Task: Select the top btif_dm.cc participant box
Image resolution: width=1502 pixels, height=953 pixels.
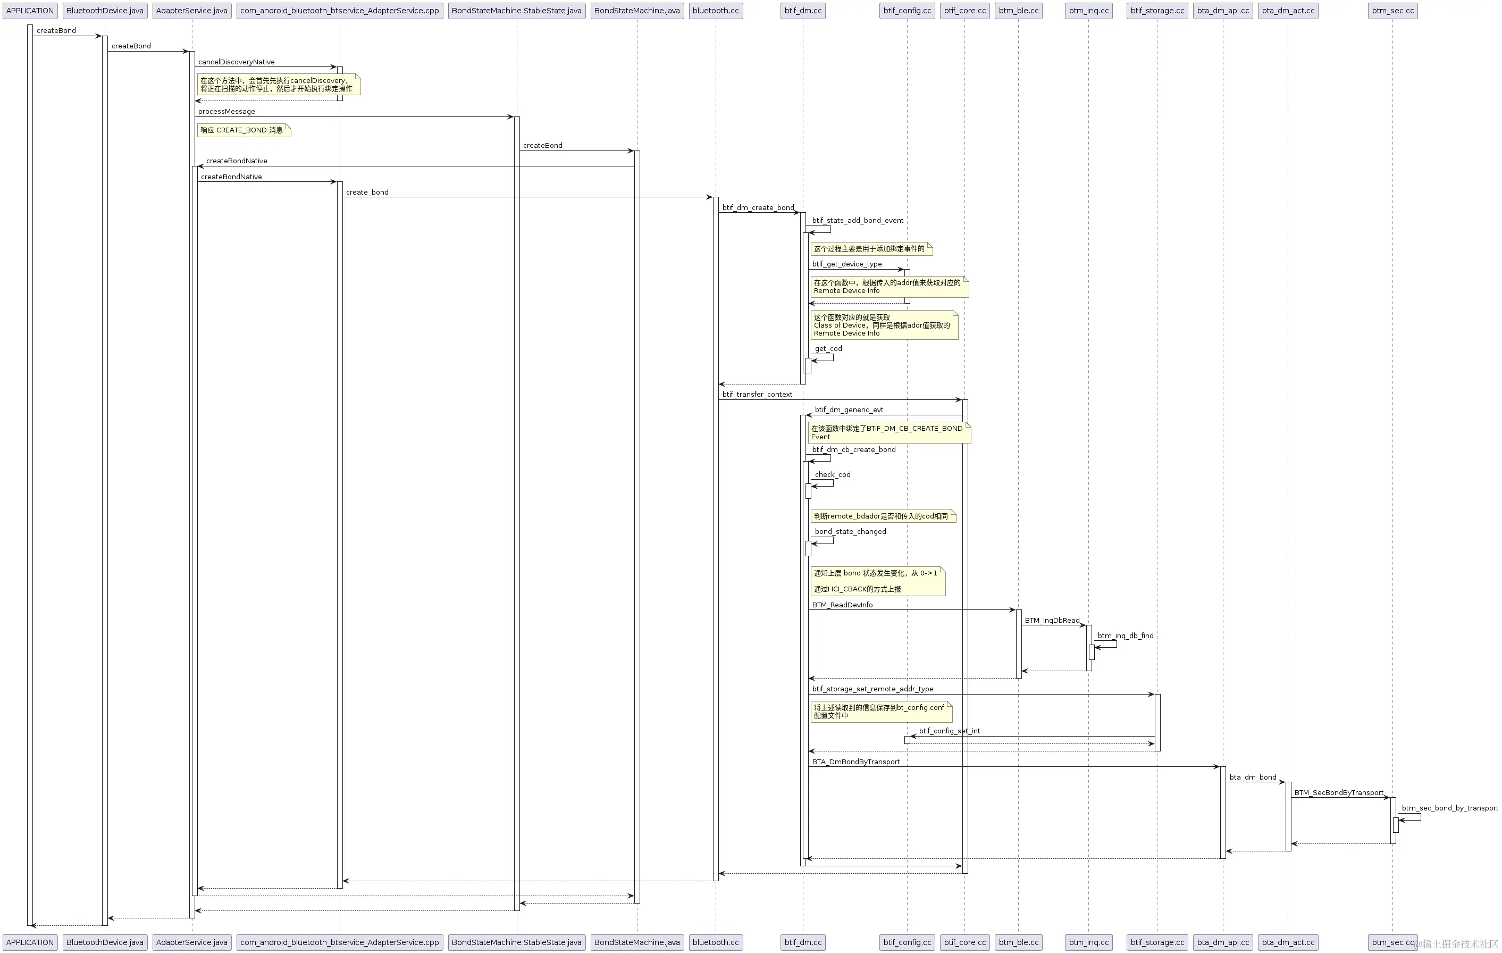Action: tap(803, 11)
